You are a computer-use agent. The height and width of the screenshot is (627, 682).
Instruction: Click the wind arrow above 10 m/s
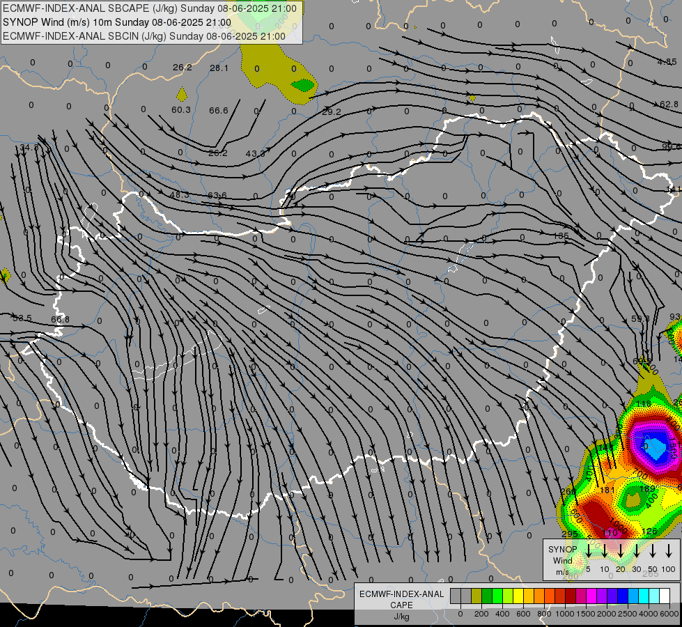click(605, 551)
